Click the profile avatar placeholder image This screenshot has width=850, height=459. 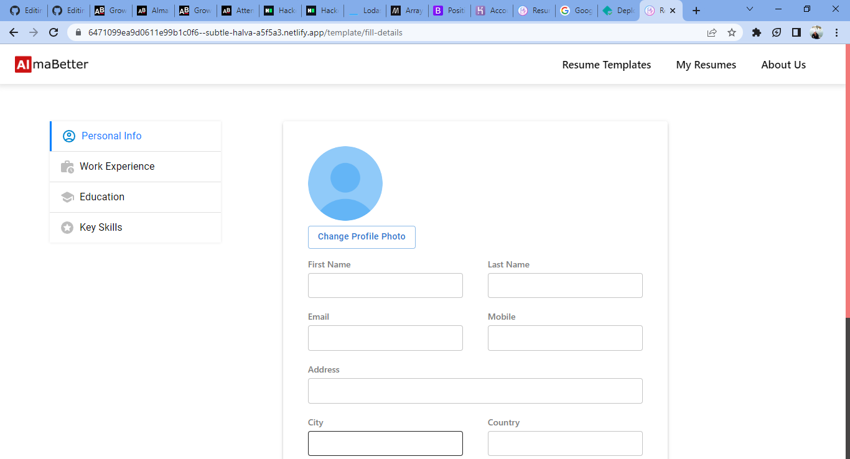click(x=345, y=183)
